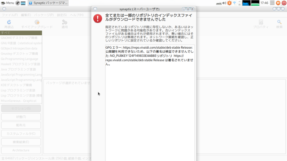Click the blue CPU monitor graph
Screen dimensions: 287x161
[246, 3]
